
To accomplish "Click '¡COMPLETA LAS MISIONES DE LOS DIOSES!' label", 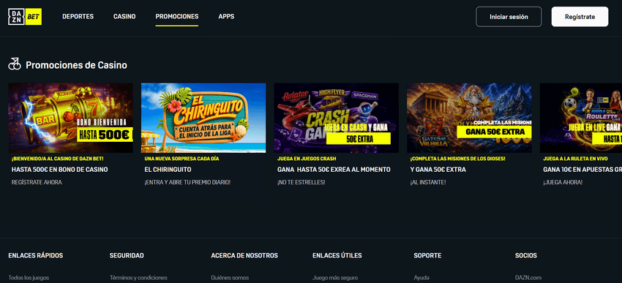I will click(457, 159).
